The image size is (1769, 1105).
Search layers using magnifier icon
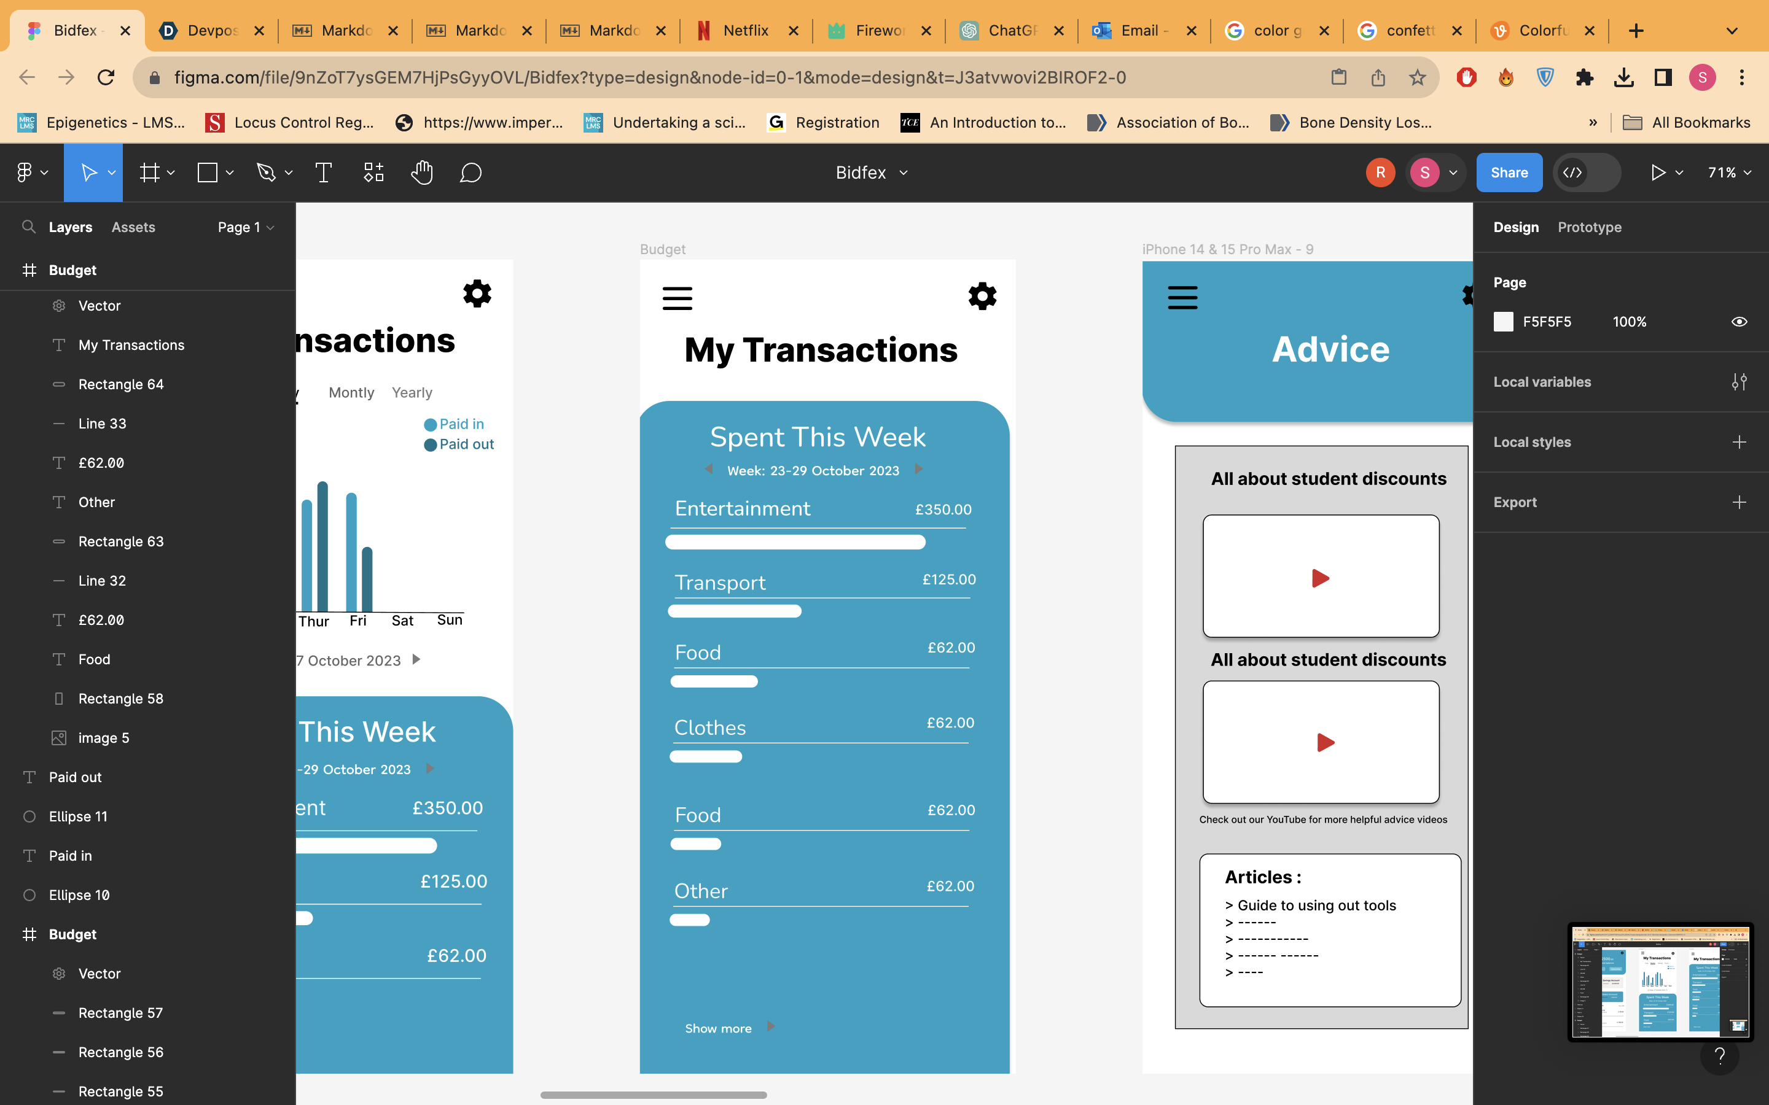point(28,227)
